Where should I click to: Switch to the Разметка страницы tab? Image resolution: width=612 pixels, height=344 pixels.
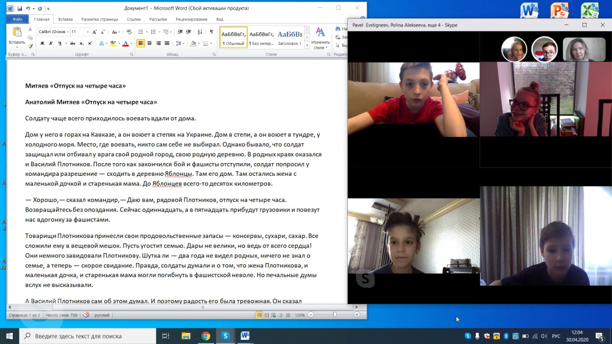click(99, 19)
